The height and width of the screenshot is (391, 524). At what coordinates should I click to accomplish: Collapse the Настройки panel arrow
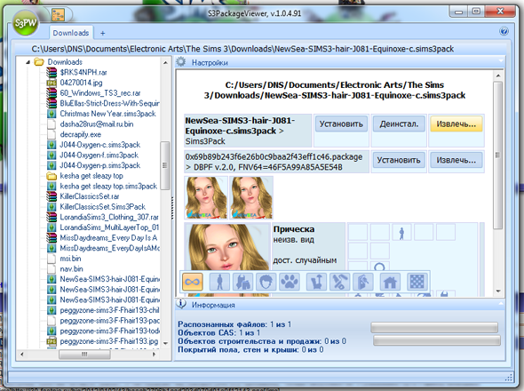tap(501, 61)
